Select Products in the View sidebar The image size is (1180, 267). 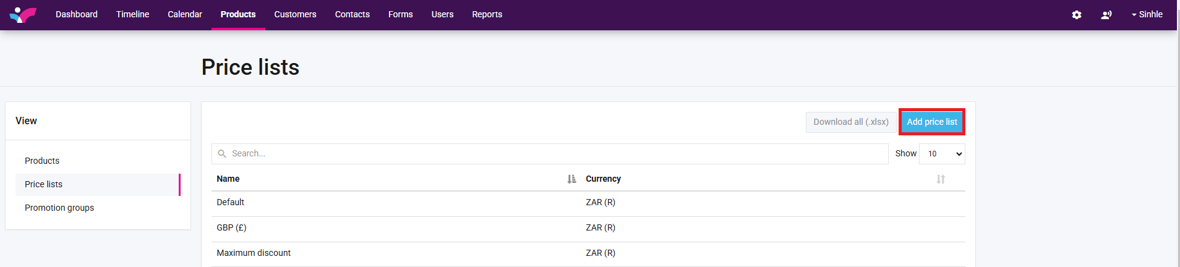tap(42, 161)
